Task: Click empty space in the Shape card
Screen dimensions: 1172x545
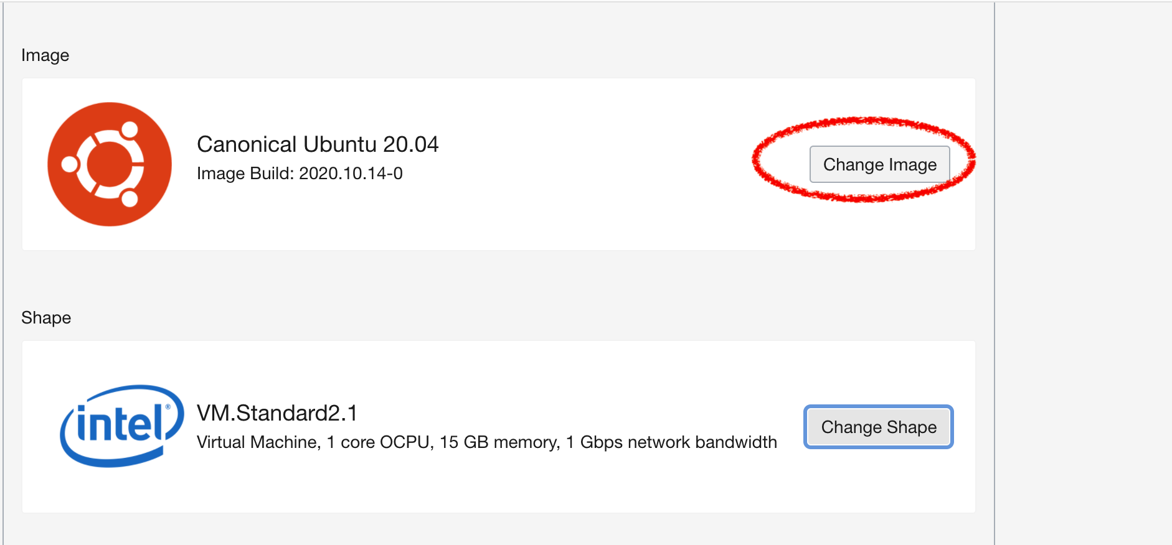Action: (x=498, y=485)
